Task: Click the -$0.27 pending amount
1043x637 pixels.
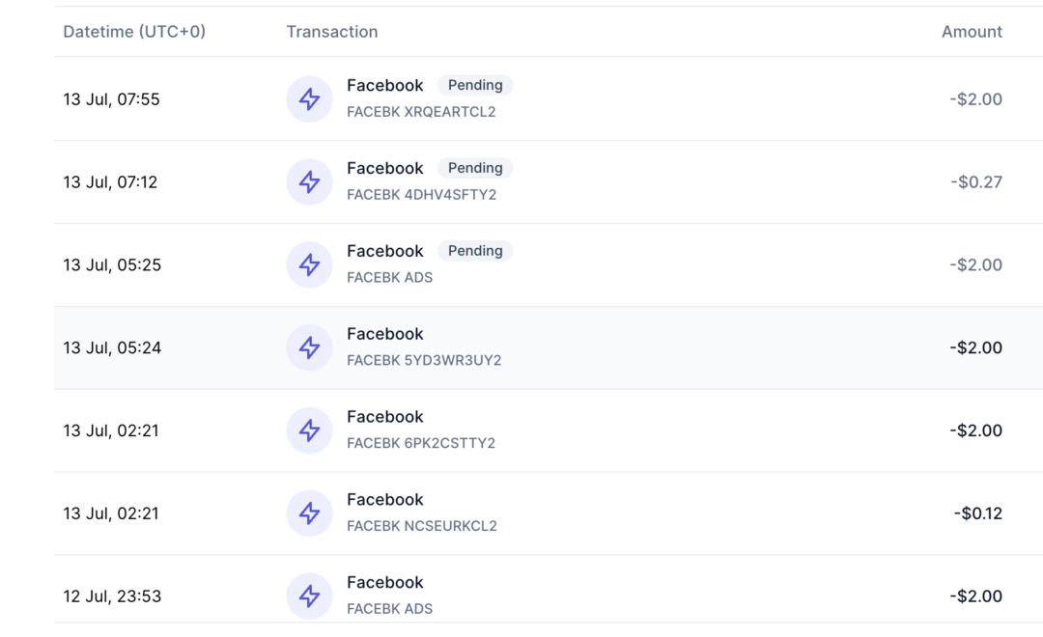Action: click(x=975, y=182)
